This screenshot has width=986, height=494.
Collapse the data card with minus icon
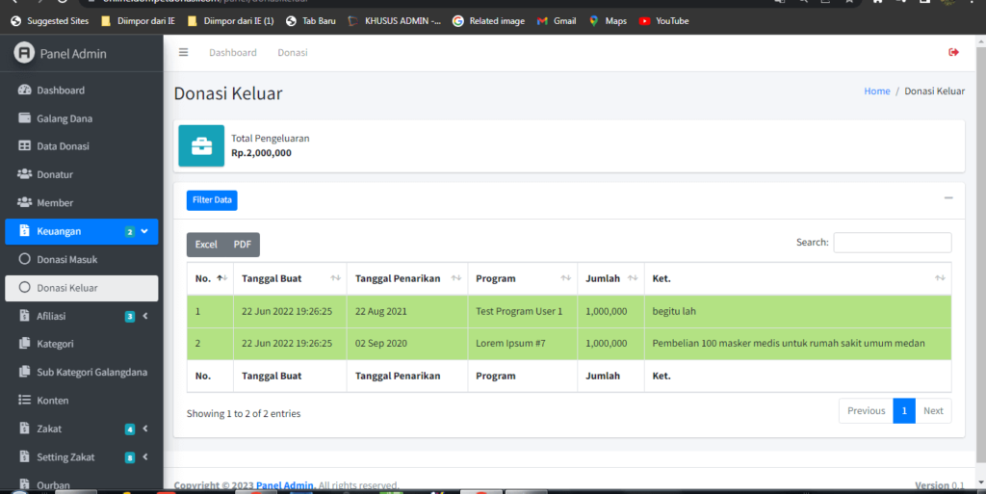[948, 198]
